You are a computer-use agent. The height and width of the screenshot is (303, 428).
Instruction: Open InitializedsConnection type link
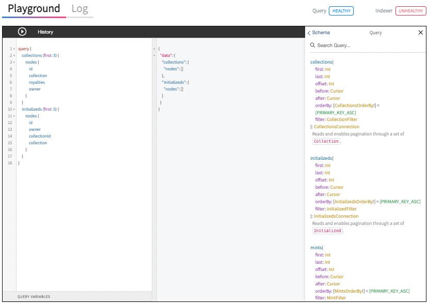point(336,216)
